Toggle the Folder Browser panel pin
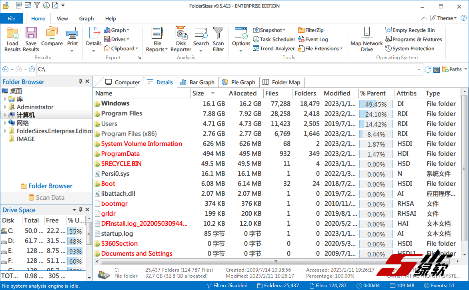 [80, 81]
